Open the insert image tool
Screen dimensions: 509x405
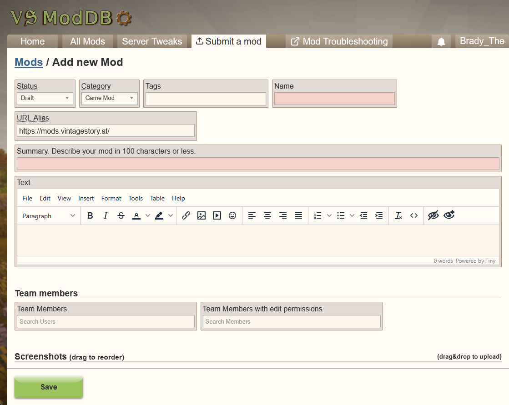coord(202,216)
